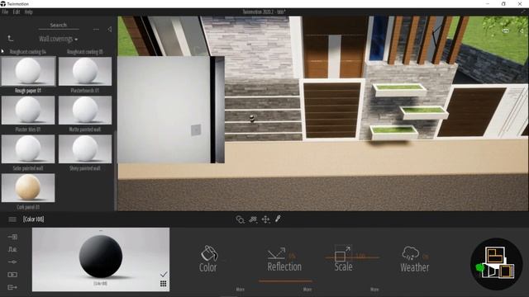The height and width of the screenshot is (297, 529).
Task: Open the Settings dock slider icon
Action: 12,262
